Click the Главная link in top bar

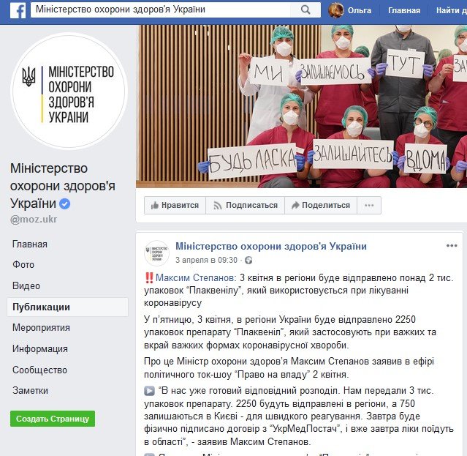point(404,10)
